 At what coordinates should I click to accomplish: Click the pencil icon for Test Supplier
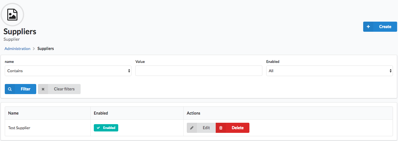(x=192, y=128)
